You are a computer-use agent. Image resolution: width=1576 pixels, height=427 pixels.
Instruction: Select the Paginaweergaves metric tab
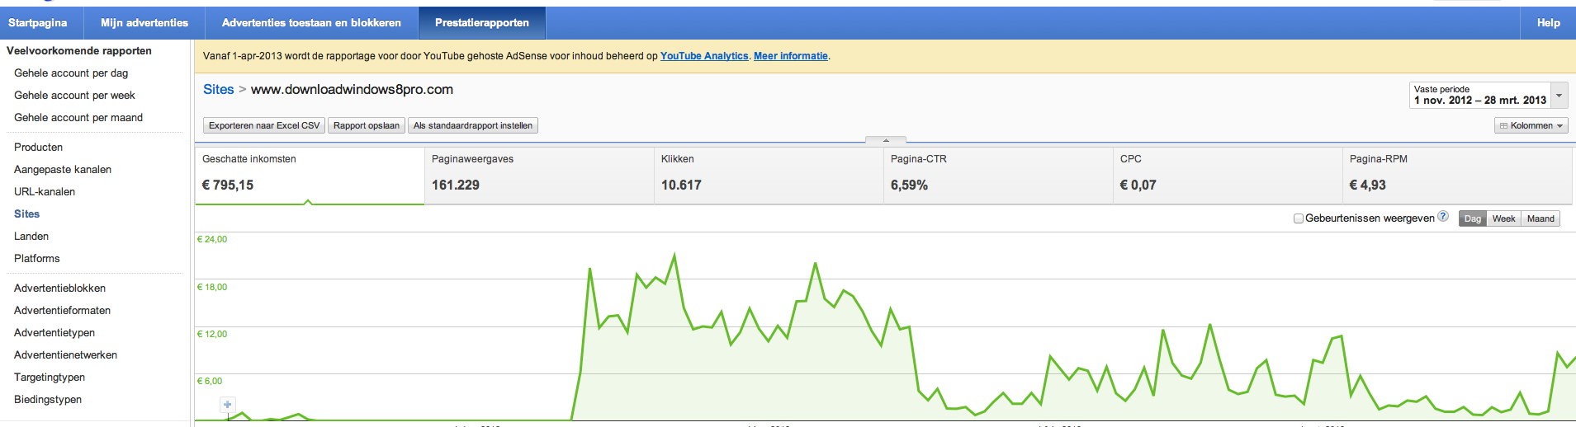(x=539, y=175)
